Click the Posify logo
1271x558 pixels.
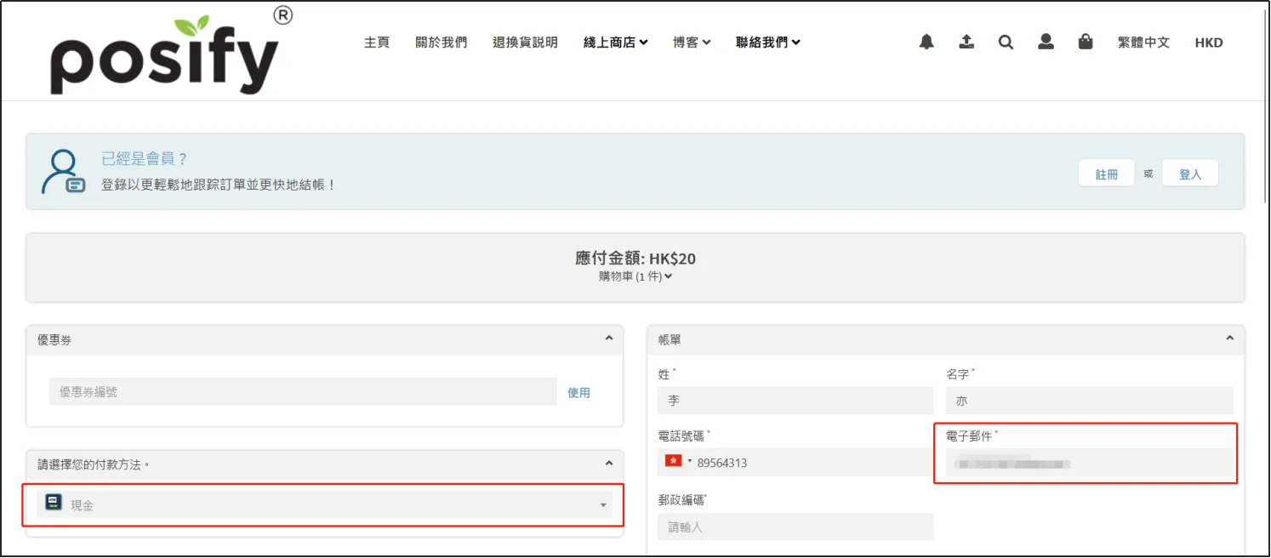165,55
